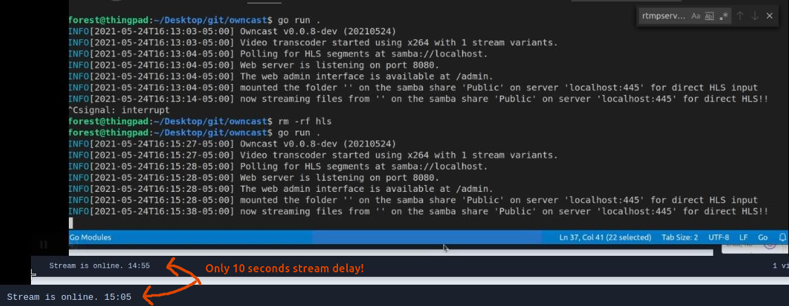Open notifications bell in status bar
This screenshot has height=306, width=789.
(782, 237)
